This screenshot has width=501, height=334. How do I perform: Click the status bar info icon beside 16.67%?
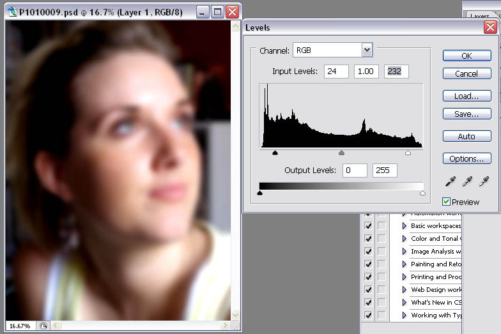click(43, 326)
